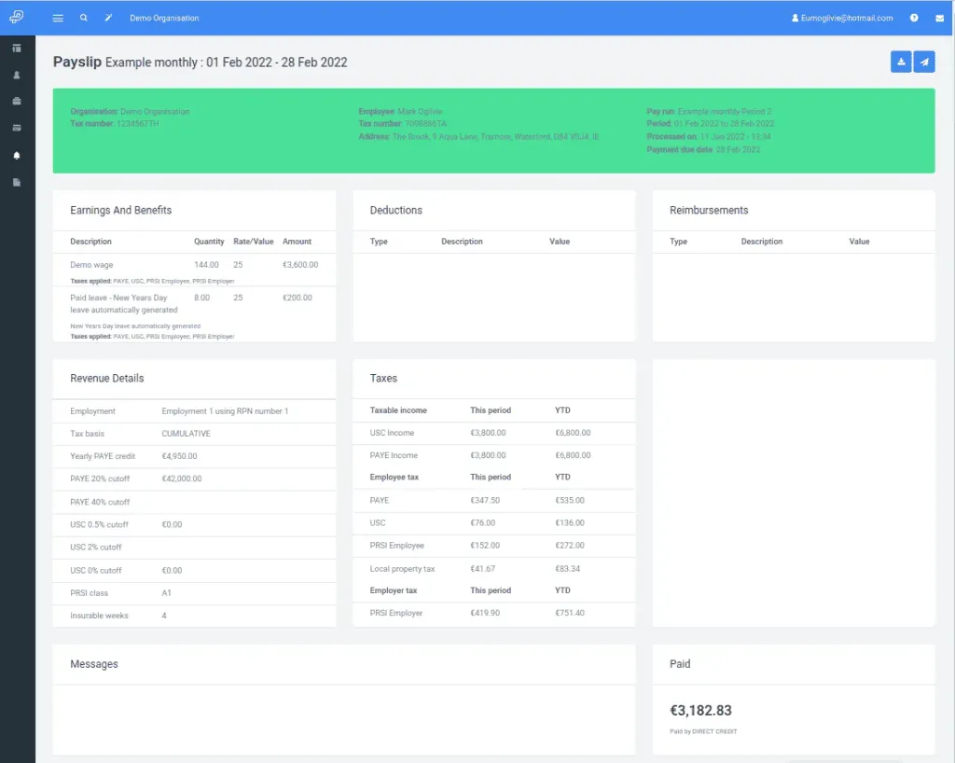Click the magic wand icon in header
The width and height of the screenshot is (955, 763).
tap(108, 18)
